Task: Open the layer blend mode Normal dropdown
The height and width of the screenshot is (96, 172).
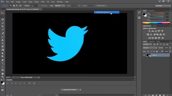Action: pyautogui.click(x=150, y=48)
